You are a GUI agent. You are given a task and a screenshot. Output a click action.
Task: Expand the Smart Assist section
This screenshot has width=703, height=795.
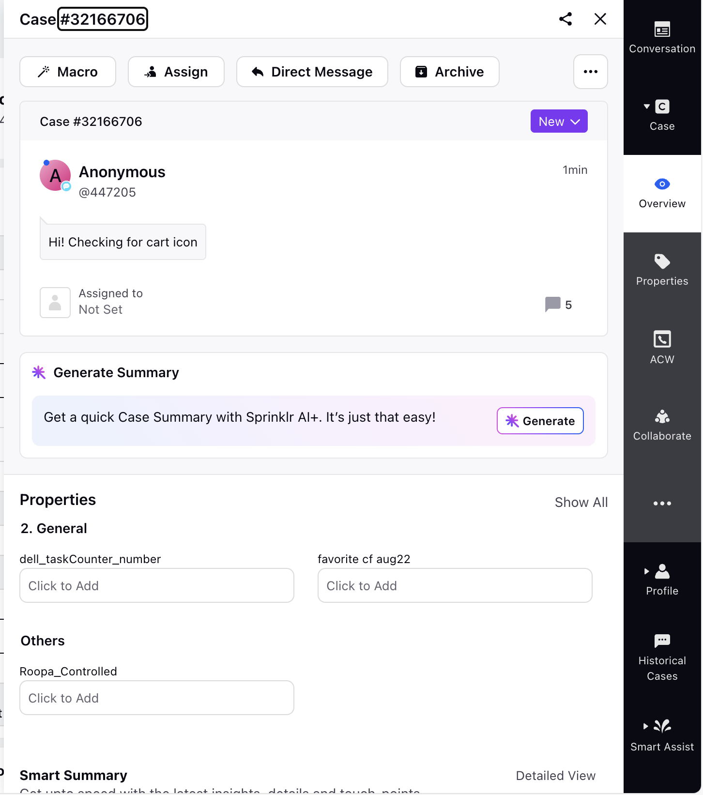click(x=645, y=726)
